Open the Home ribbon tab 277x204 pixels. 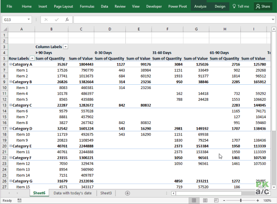27,7
